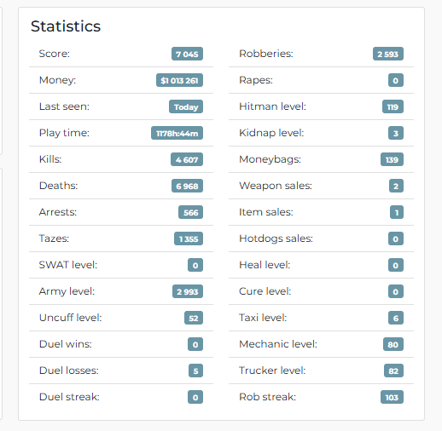
Task: Click the Rob streak badge 103
Action: tap(392, 397)
